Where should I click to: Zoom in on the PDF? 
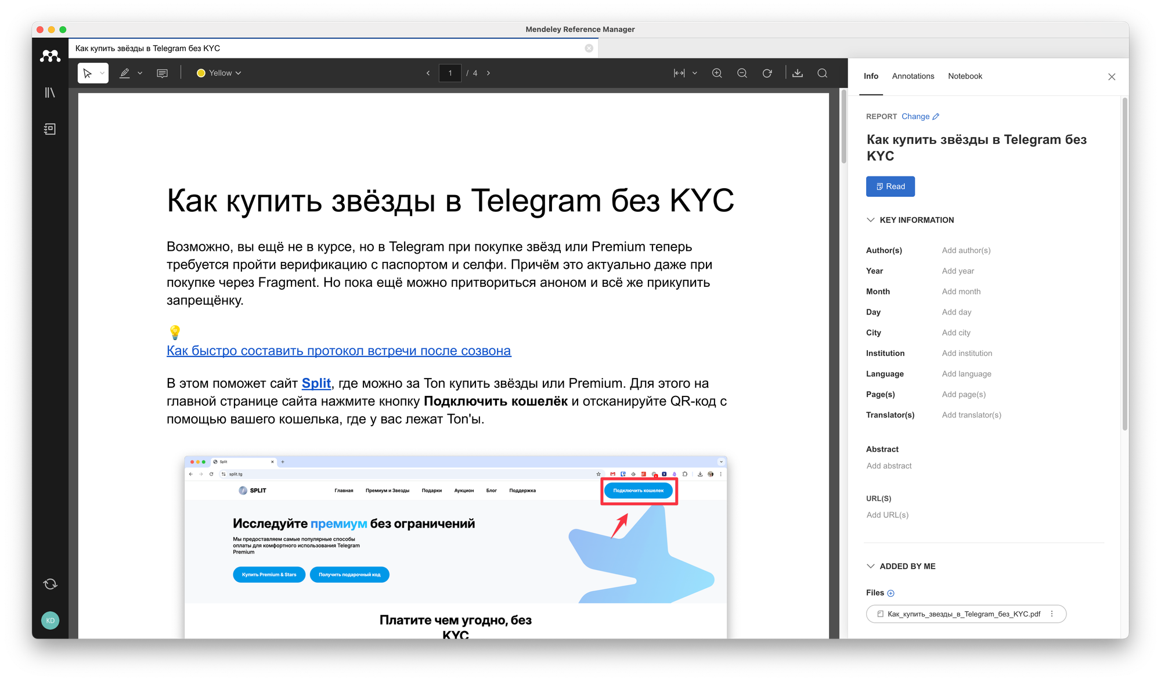pyautogui.click(x=717, y=73)
